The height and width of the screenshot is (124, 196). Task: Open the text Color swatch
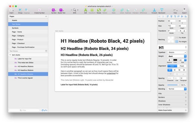click(175, 60)
